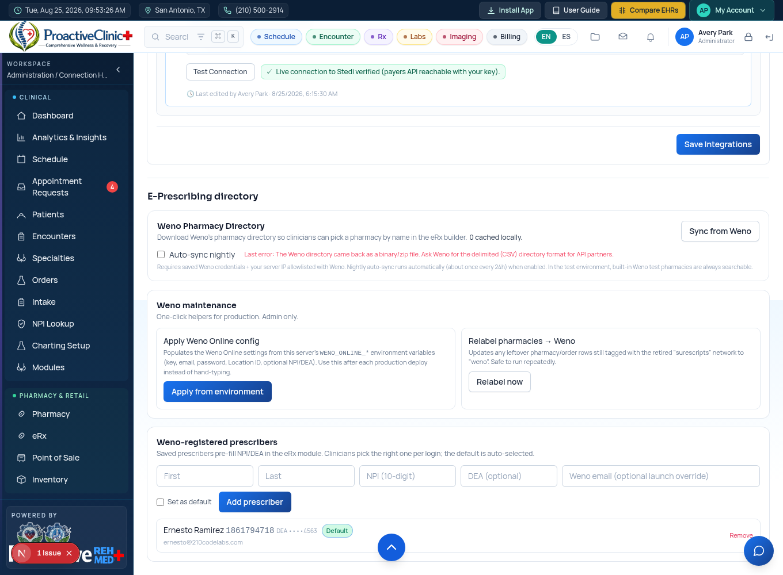Click Save Integrations
This screenshot has height=575, width=783.
[718, 144]
